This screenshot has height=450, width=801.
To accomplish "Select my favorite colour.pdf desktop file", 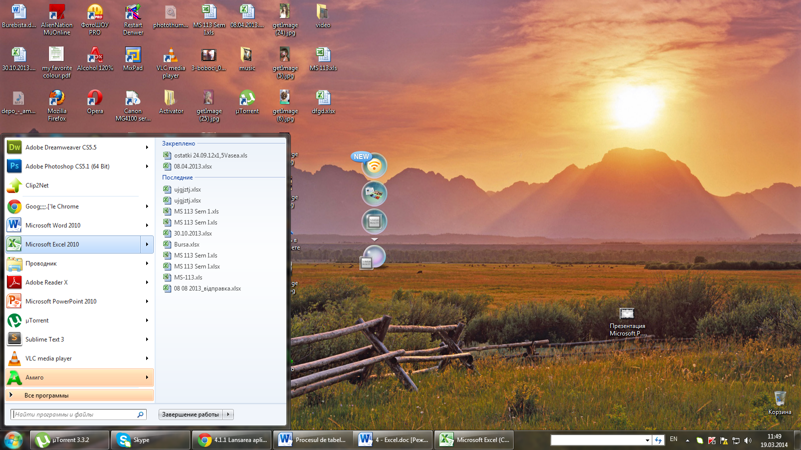I will coord(57,62).
